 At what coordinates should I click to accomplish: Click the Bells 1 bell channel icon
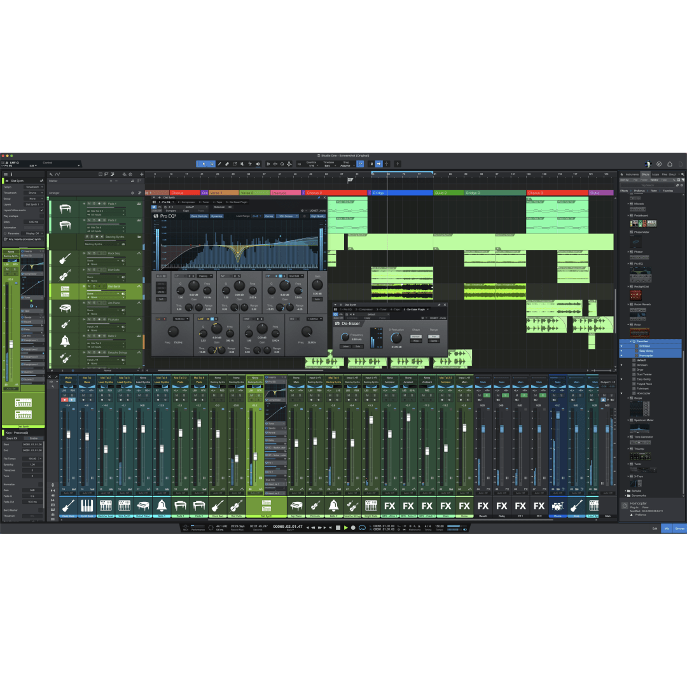162,506
